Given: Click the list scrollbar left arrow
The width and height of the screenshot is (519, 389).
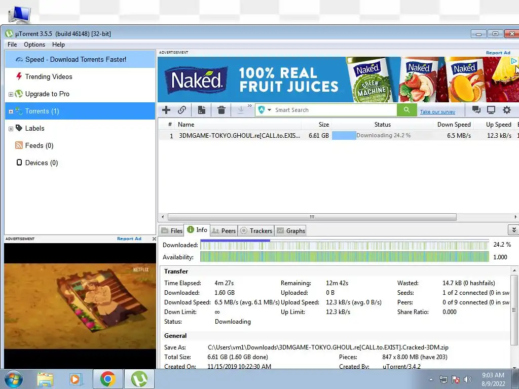Looking at the screenshot, I should (x=163, y=217).
